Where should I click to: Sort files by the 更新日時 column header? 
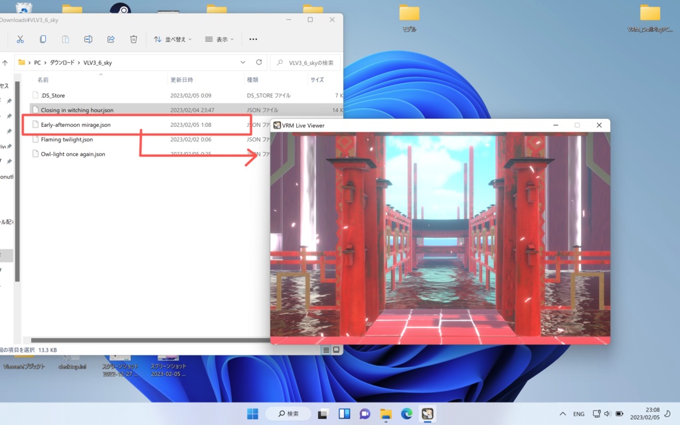pyautogui.click(x=181, y=80)
